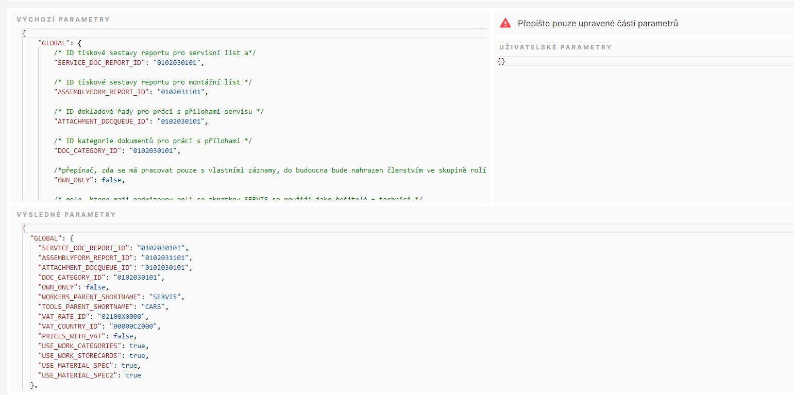
Task: Place cursor on the VAT_COUNTRY_ID key
Action: click(69, 327)
